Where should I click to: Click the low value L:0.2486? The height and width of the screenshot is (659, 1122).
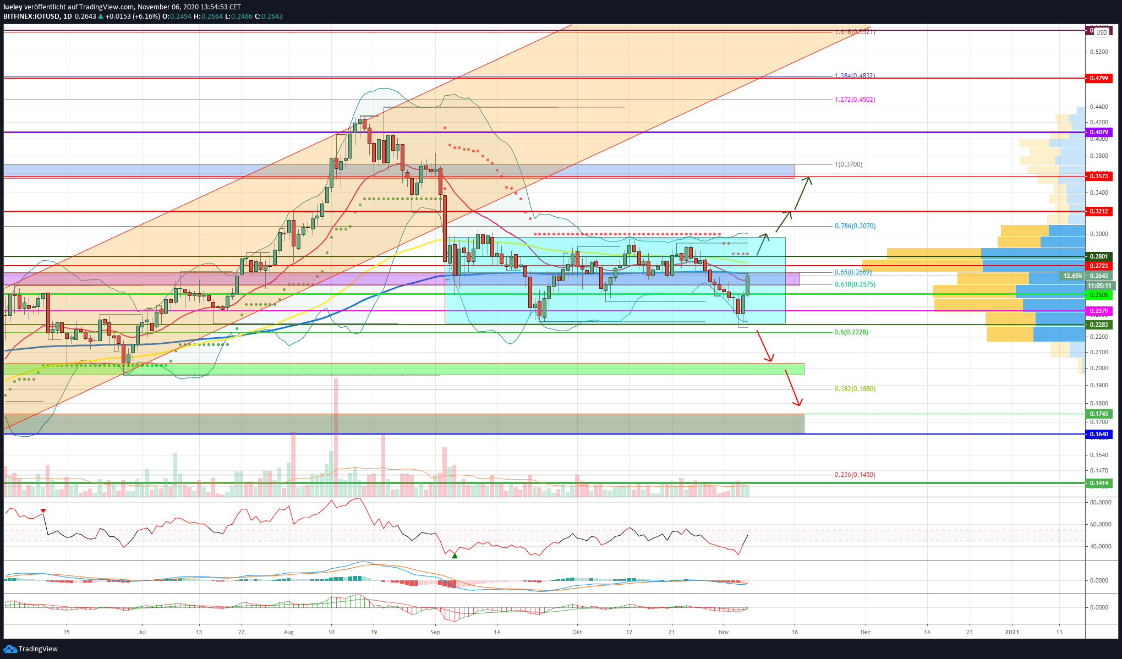pos(238,17)
